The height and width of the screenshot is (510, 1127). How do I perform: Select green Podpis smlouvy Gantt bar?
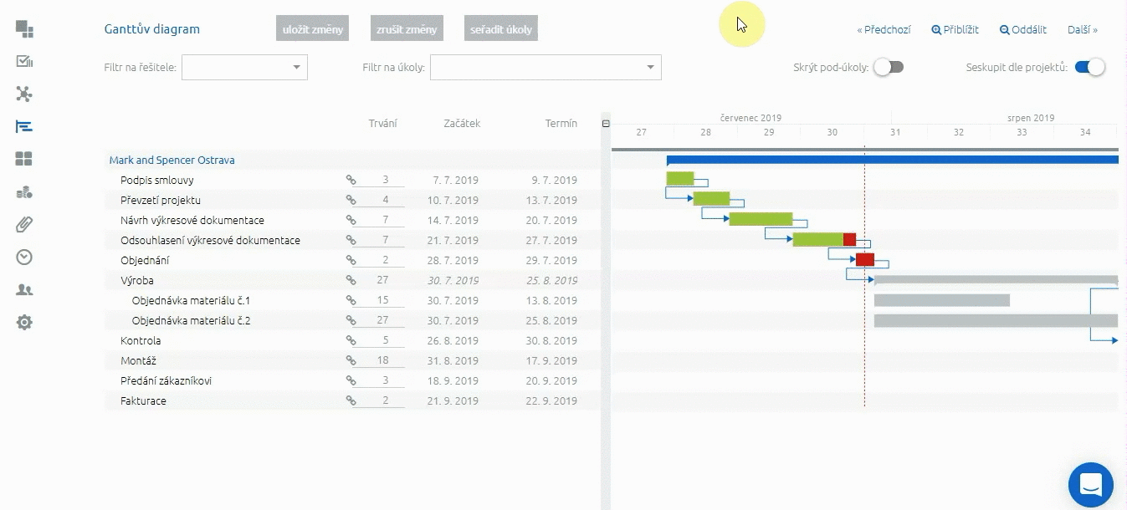[x=680, y=178]
